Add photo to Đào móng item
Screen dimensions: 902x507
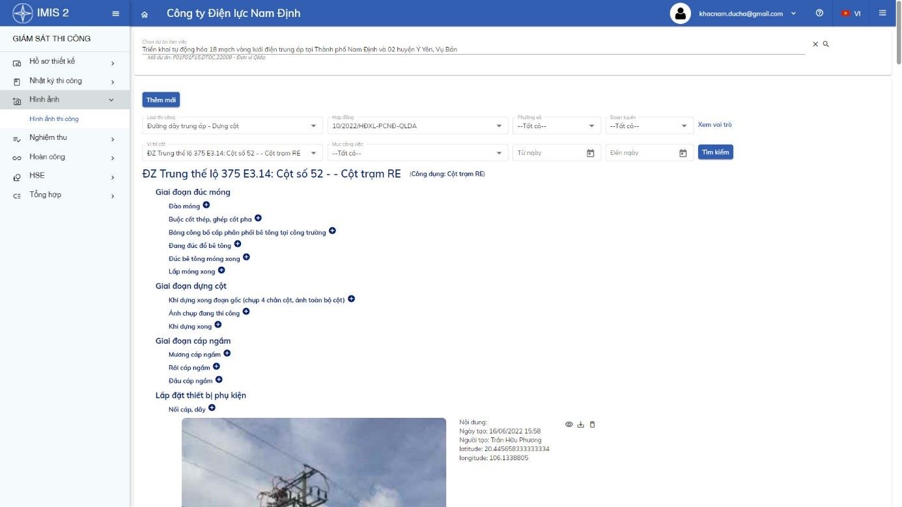point(206,205)
